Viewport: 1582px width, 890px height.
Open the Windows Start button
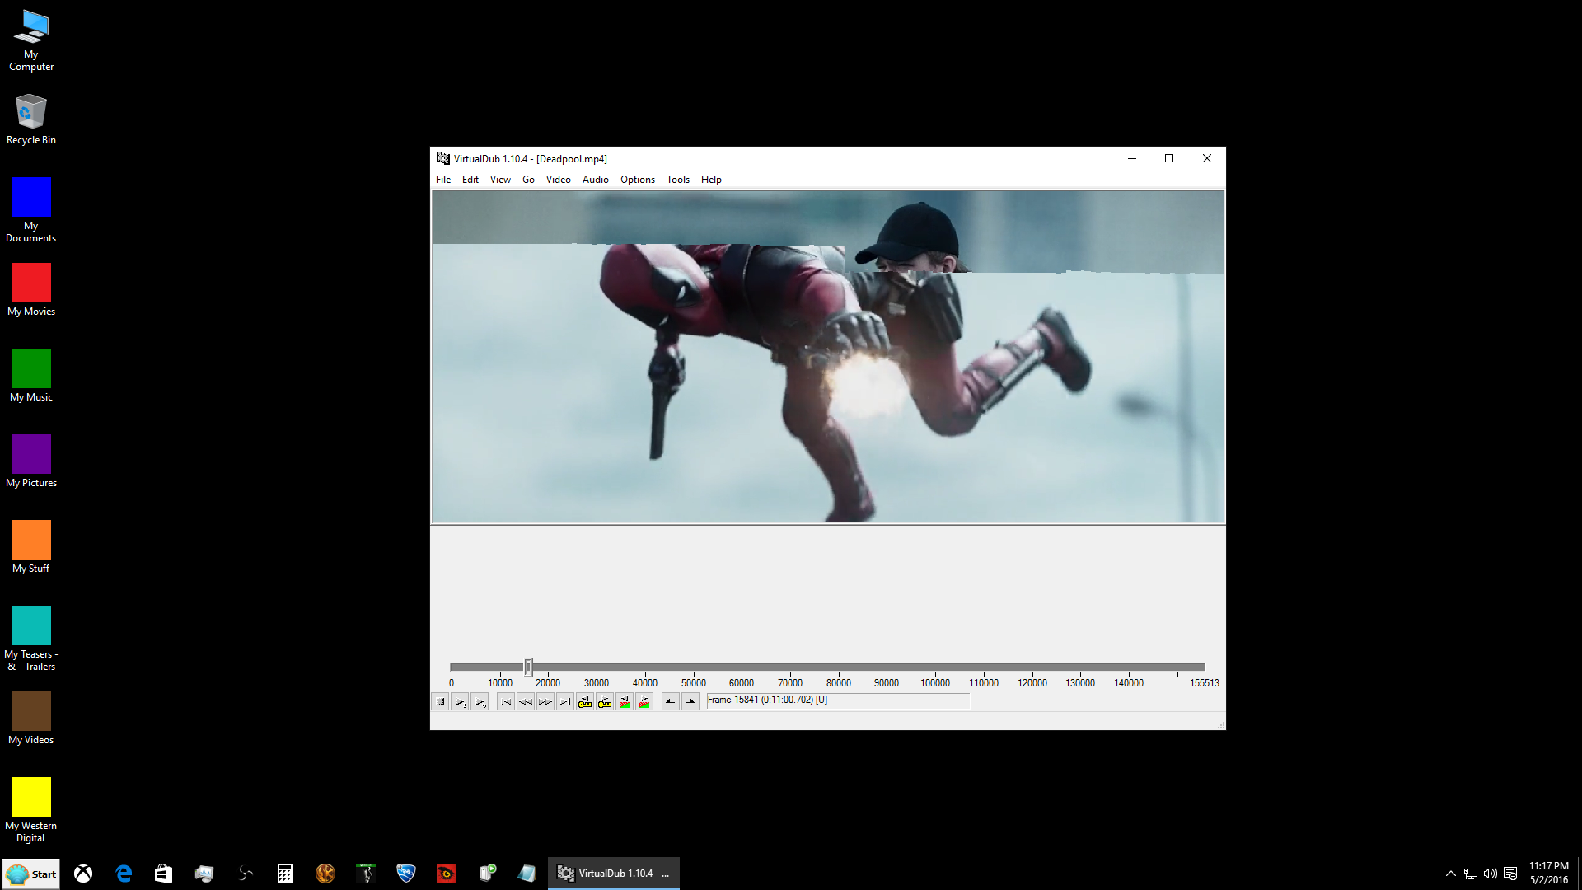pos(30,874)
